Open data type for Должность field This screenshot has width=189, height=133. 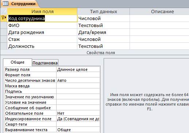[103, 46]
